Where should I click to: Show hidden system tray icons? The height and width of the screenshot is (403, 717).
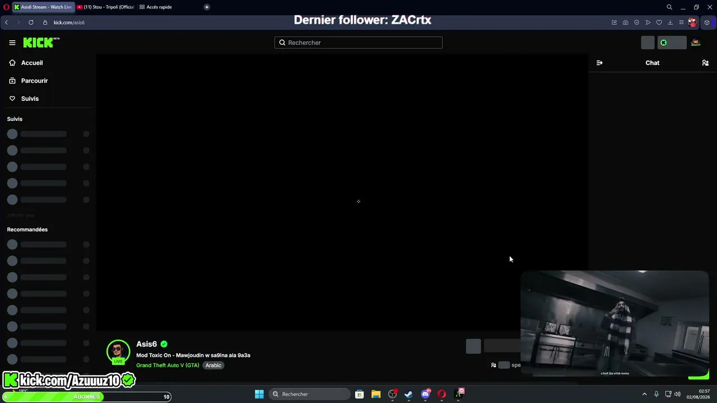644,394
